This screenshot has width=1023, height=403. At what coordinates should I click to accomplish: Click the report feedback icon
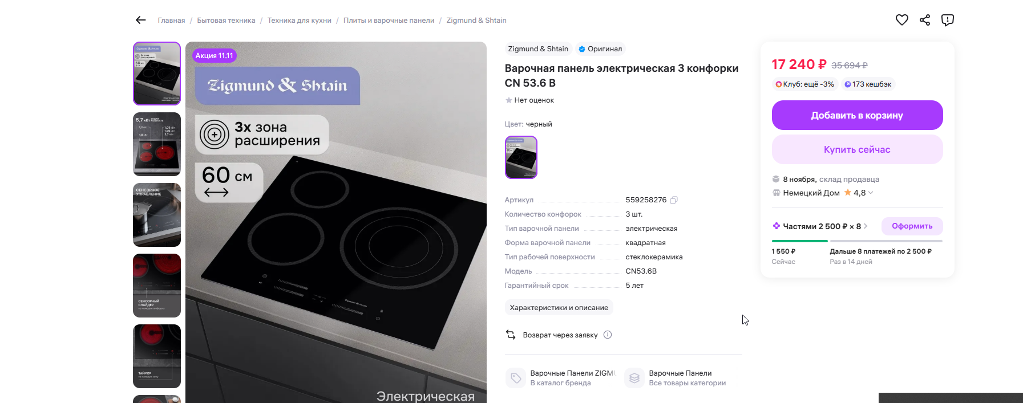[x=948, y=20]
